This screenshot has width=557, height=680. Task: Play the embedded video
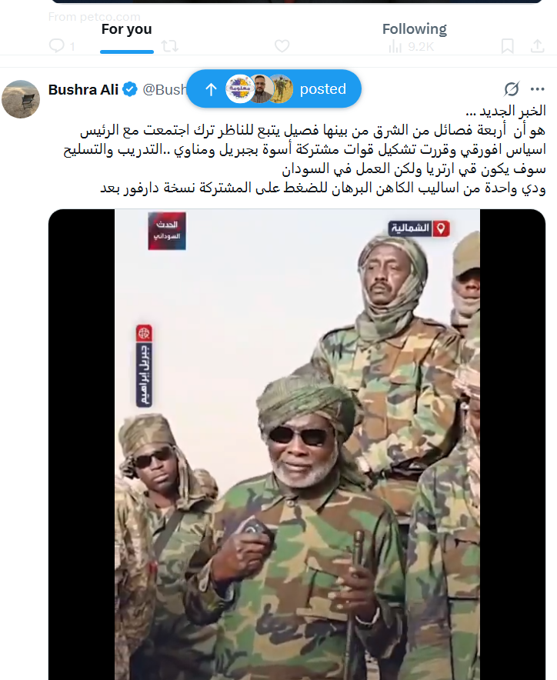point(297,445)
